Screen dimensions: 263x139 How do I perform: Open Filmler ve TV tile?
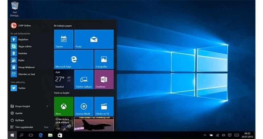point(104,106)
